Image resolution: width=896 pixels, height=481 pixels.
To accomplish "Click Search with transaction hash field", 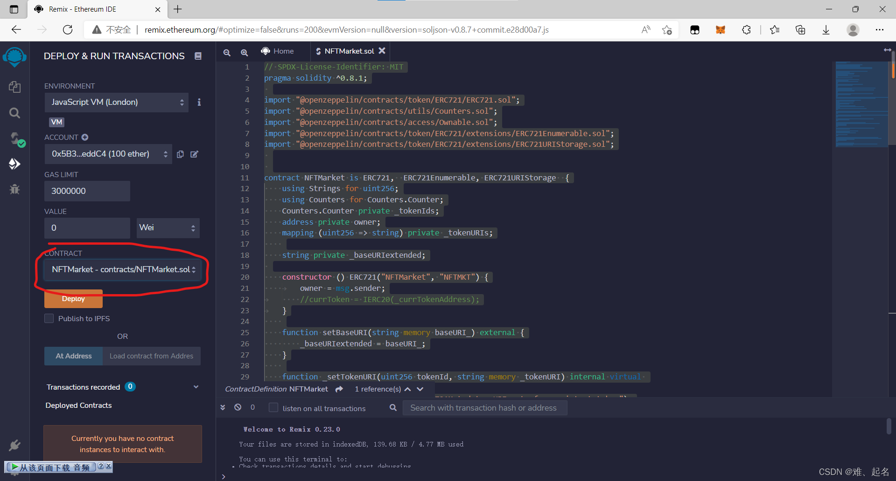I will coord(485,408).
